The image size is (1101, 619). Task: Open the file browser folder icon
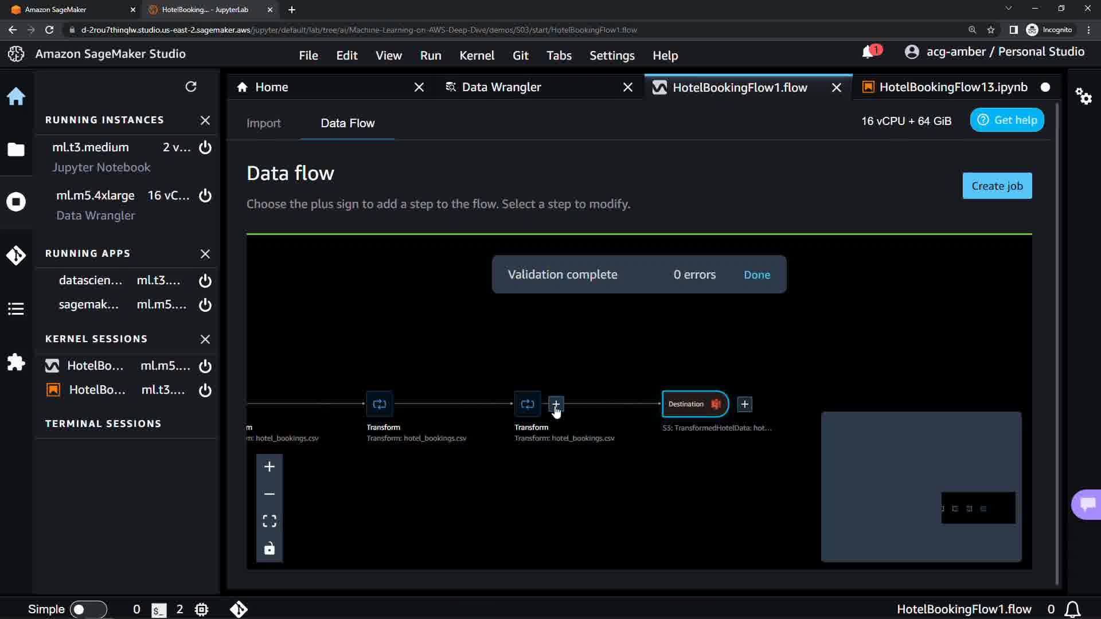16,150
